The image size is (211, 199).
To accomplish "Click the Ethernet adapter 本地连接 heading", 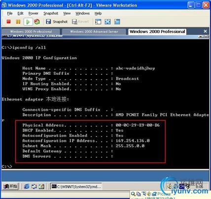I will click(35, 99).
